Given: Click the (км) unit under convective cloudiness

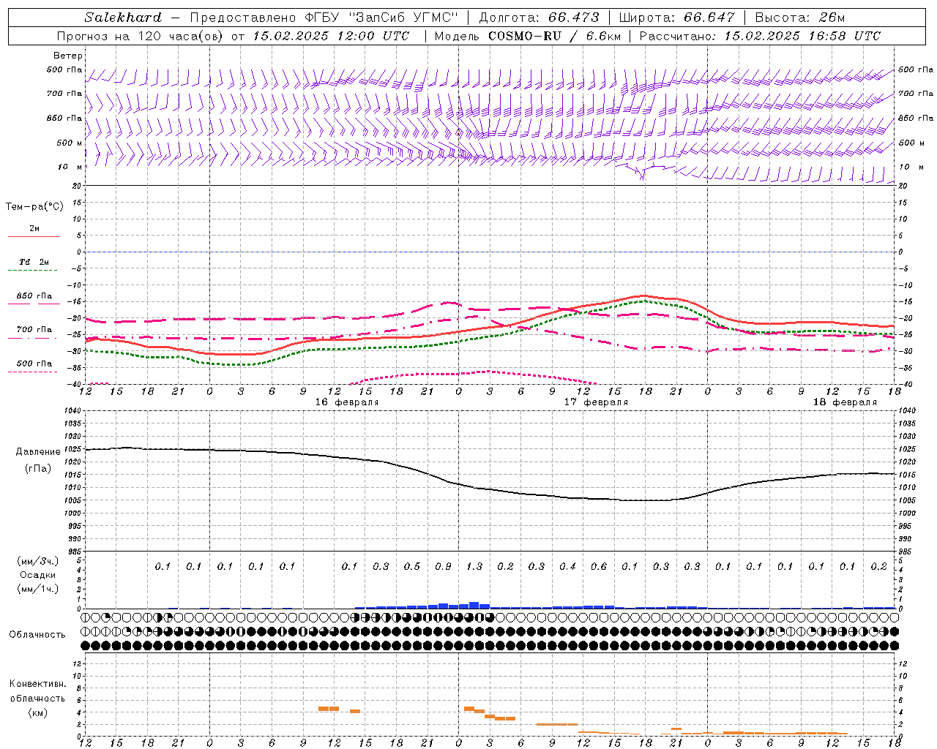Looking at the screenshot, I should 38,712.
